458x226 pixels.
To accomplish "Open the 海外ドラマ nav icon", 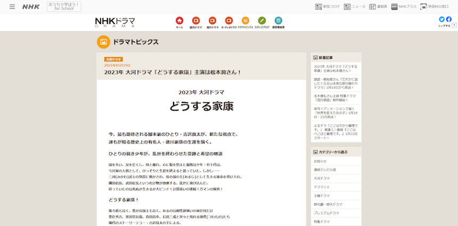I will tap(212, 22).
